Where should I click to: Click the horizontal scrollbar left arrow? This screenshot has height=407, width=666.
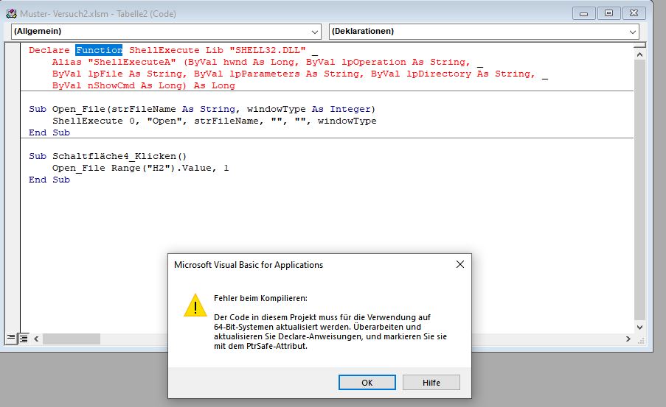36,339
